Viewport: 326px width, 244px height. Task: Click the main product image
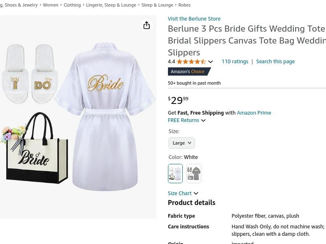pos(78,117)
